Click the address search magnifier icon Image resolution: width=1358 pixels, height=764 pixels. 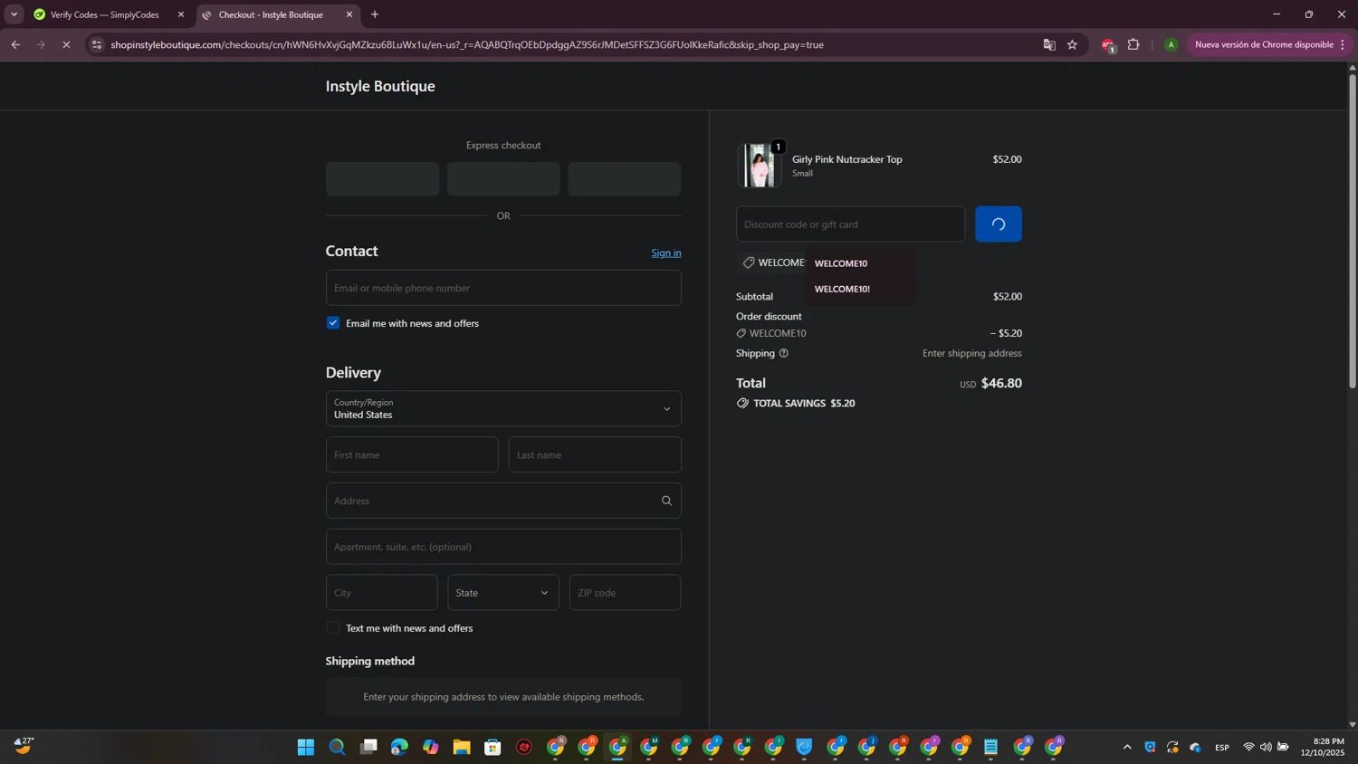pyautogui.click(x=666, y=501)
